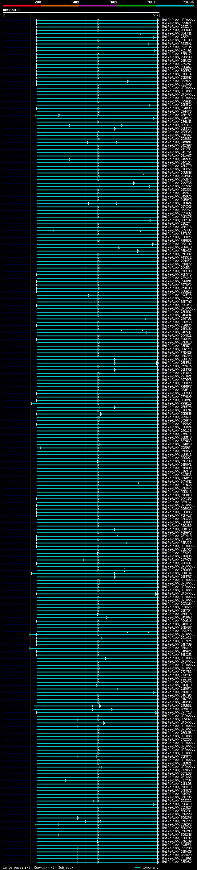This screenshot has width=197, height=870.
Task: Select UniRef100_B7FLM4 label
Action: (177, 410)
